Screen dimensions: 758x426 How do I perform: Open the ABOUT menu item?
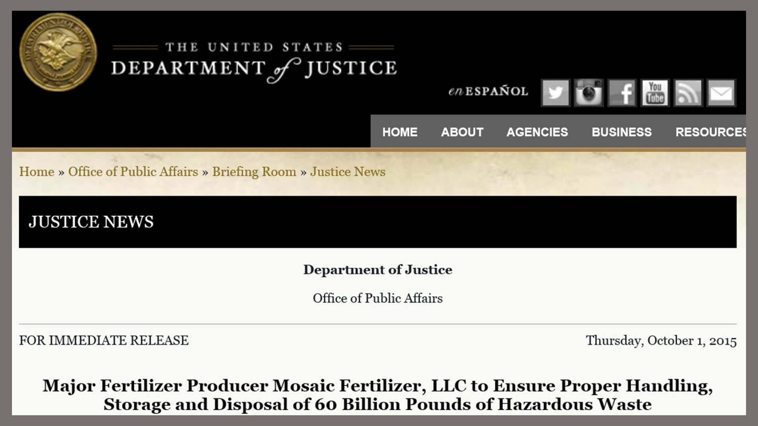tap(462, 132)
